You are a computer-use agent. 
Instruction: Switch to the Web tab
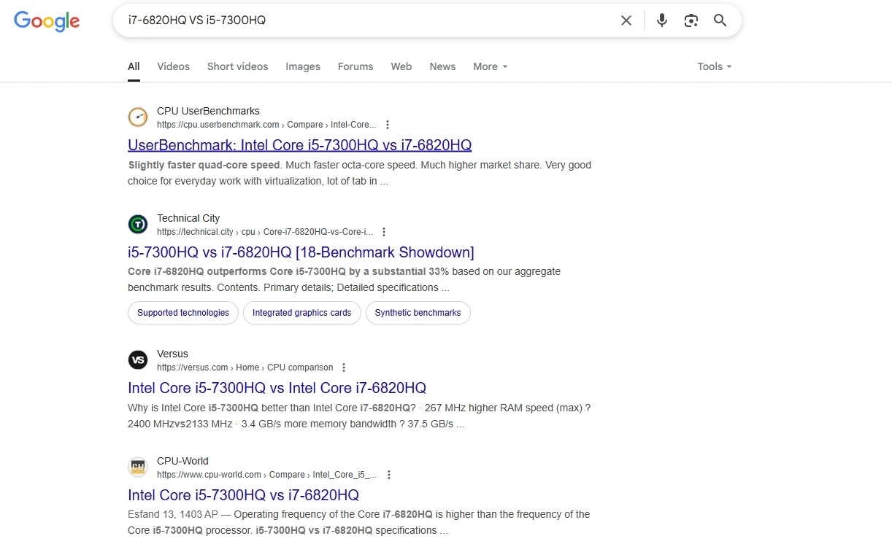[401, 66]
